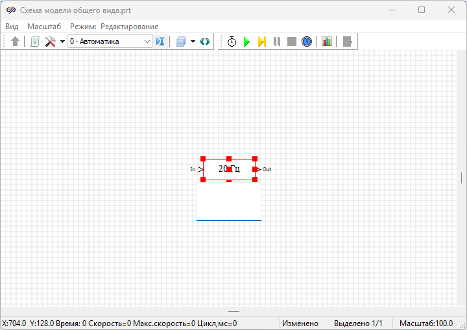467x330 pixels.
Task: Open the Масштаб menu
Action: click(x=44, y=27)
